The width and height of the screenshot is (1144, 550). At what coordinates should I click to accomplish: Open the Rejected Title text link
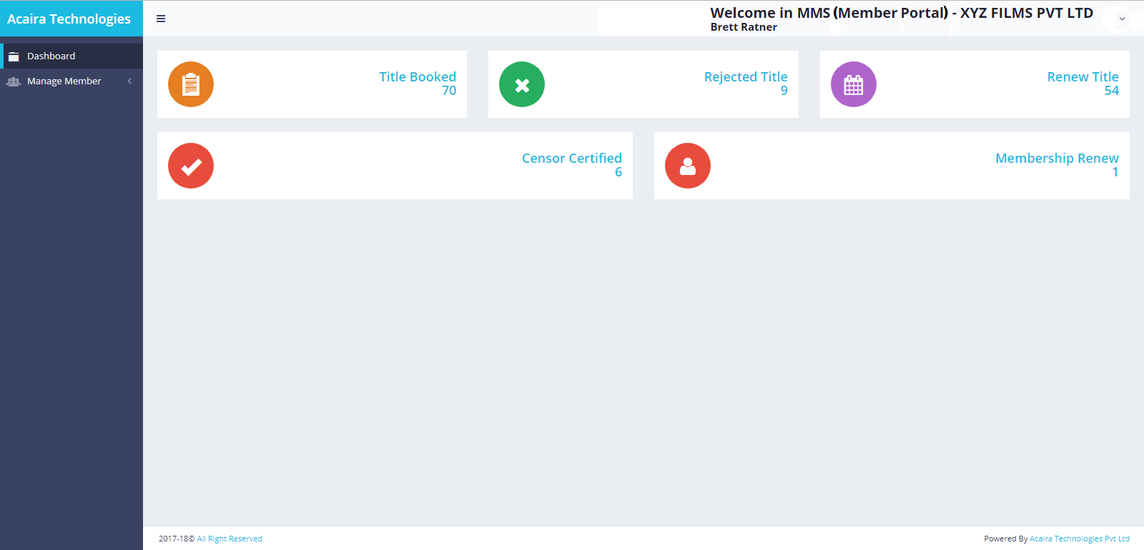[x=745, y=76]
